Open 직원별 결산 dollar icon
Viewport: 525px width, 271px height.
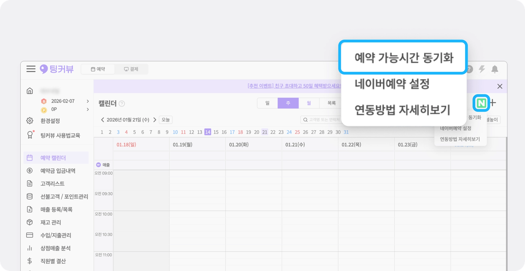click(x=30, y=261)
